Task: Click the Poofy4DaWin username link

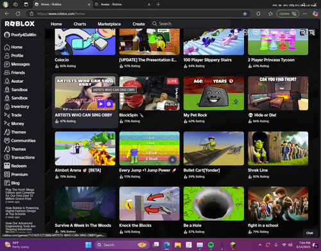Action: (24, 35)
